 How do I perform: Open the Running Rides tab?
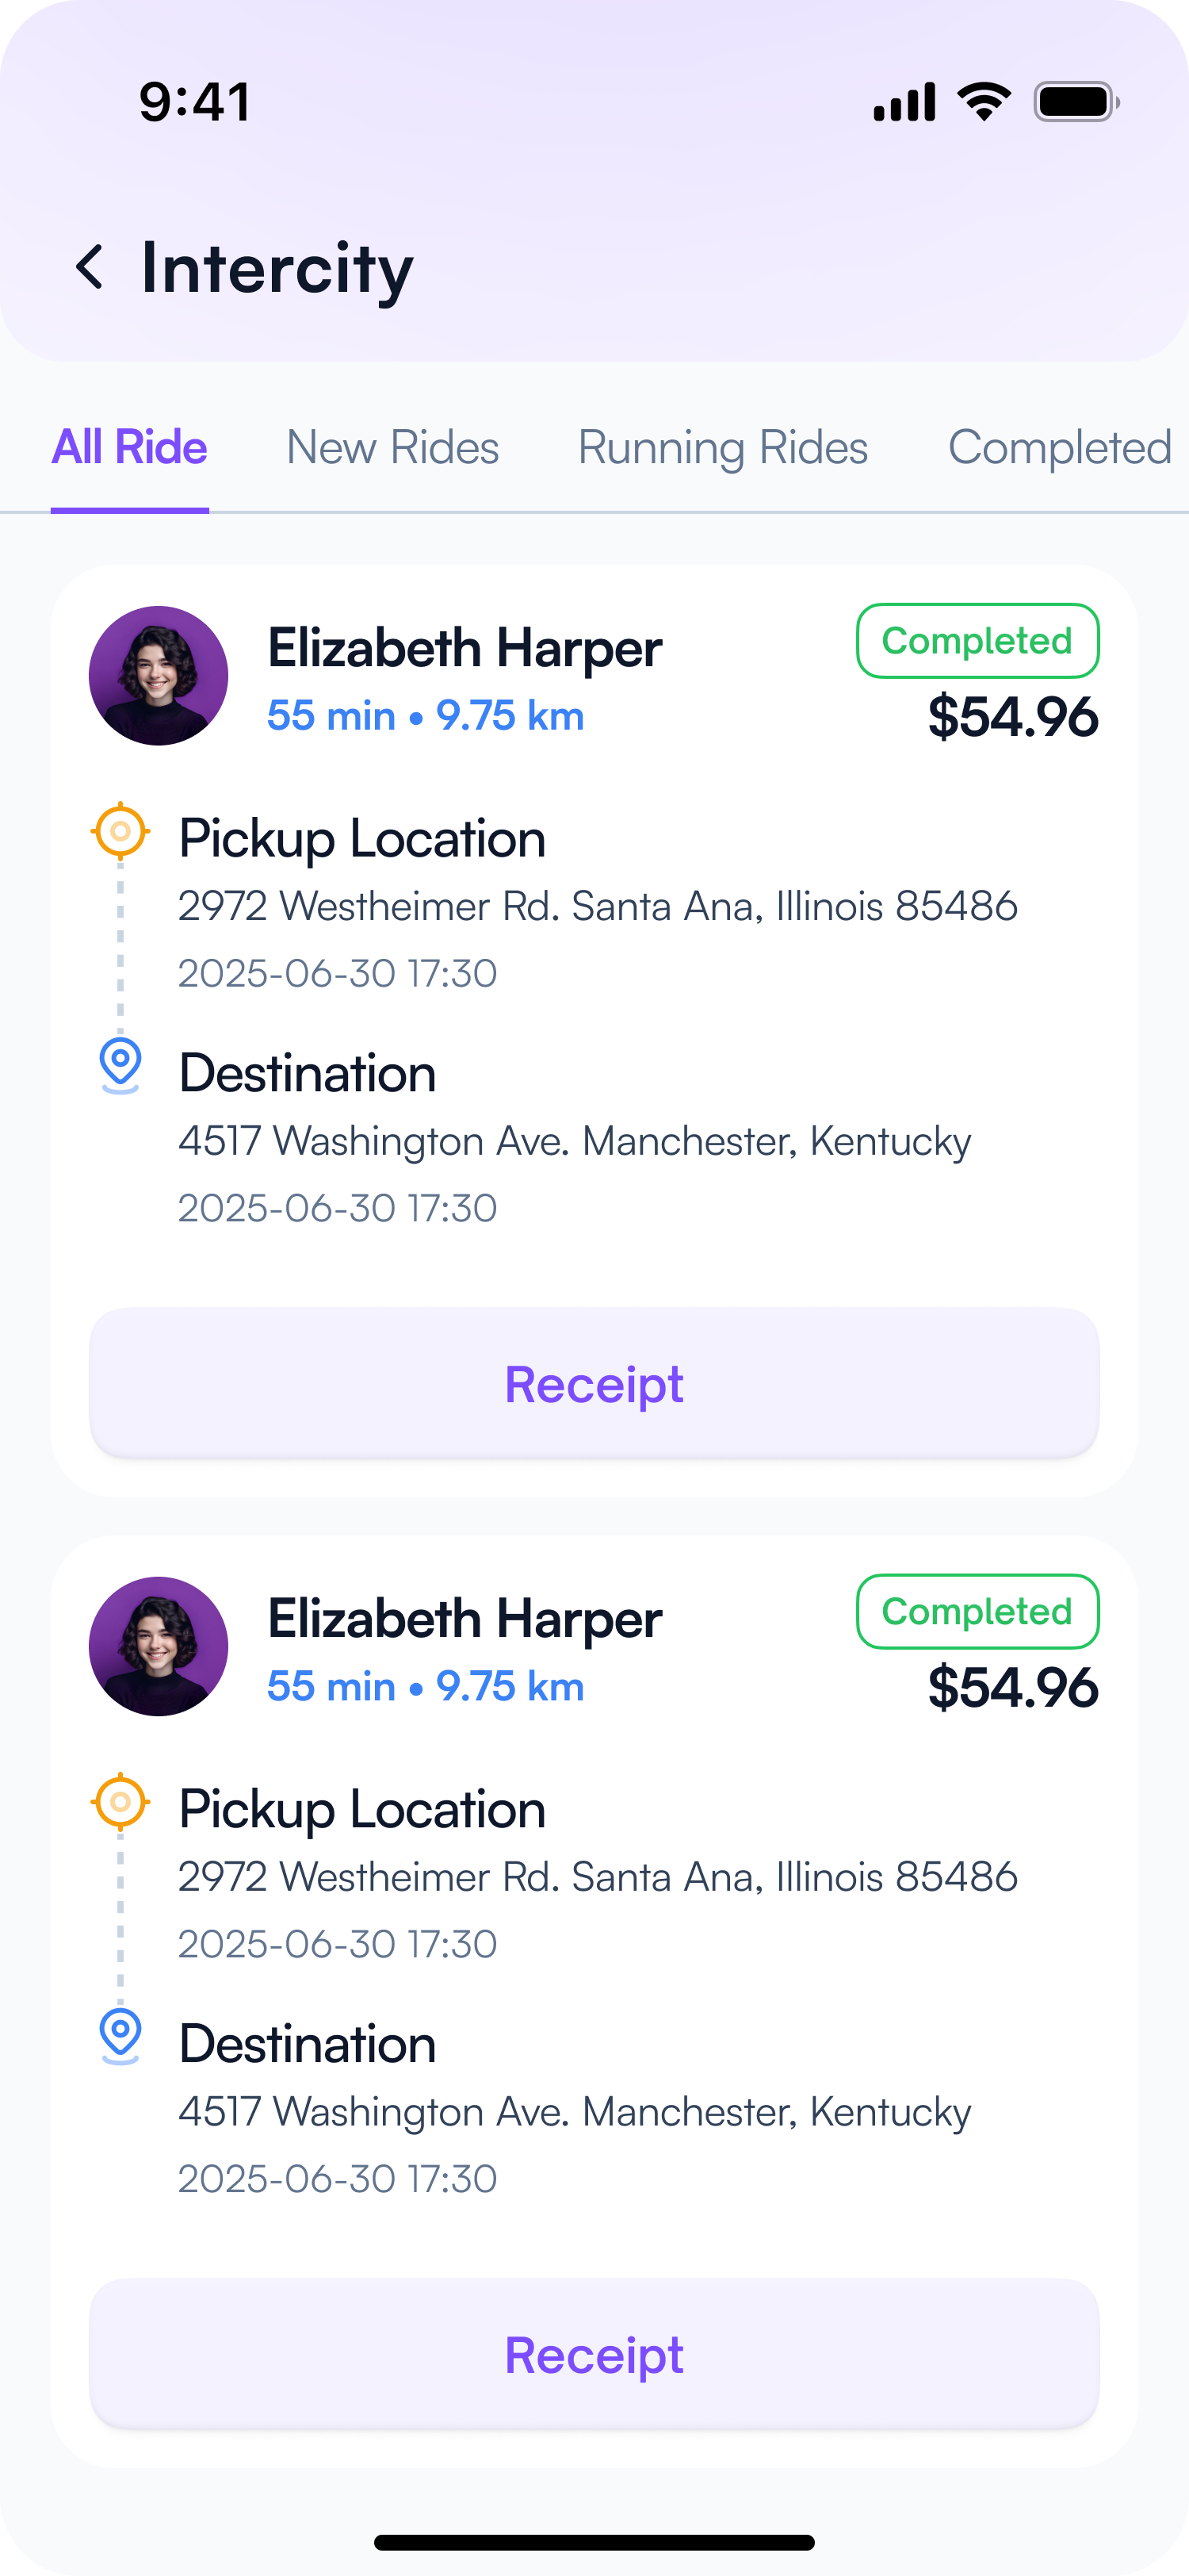tap(724, 448)
